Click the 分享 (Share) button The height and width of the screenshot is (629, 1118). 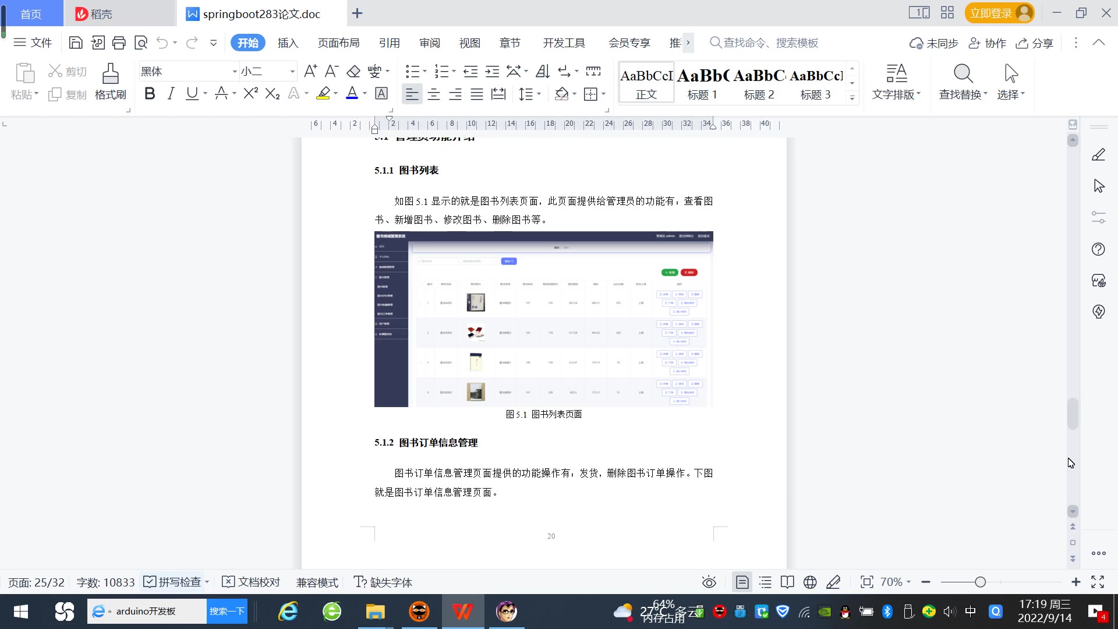(x=1035, y=43)
